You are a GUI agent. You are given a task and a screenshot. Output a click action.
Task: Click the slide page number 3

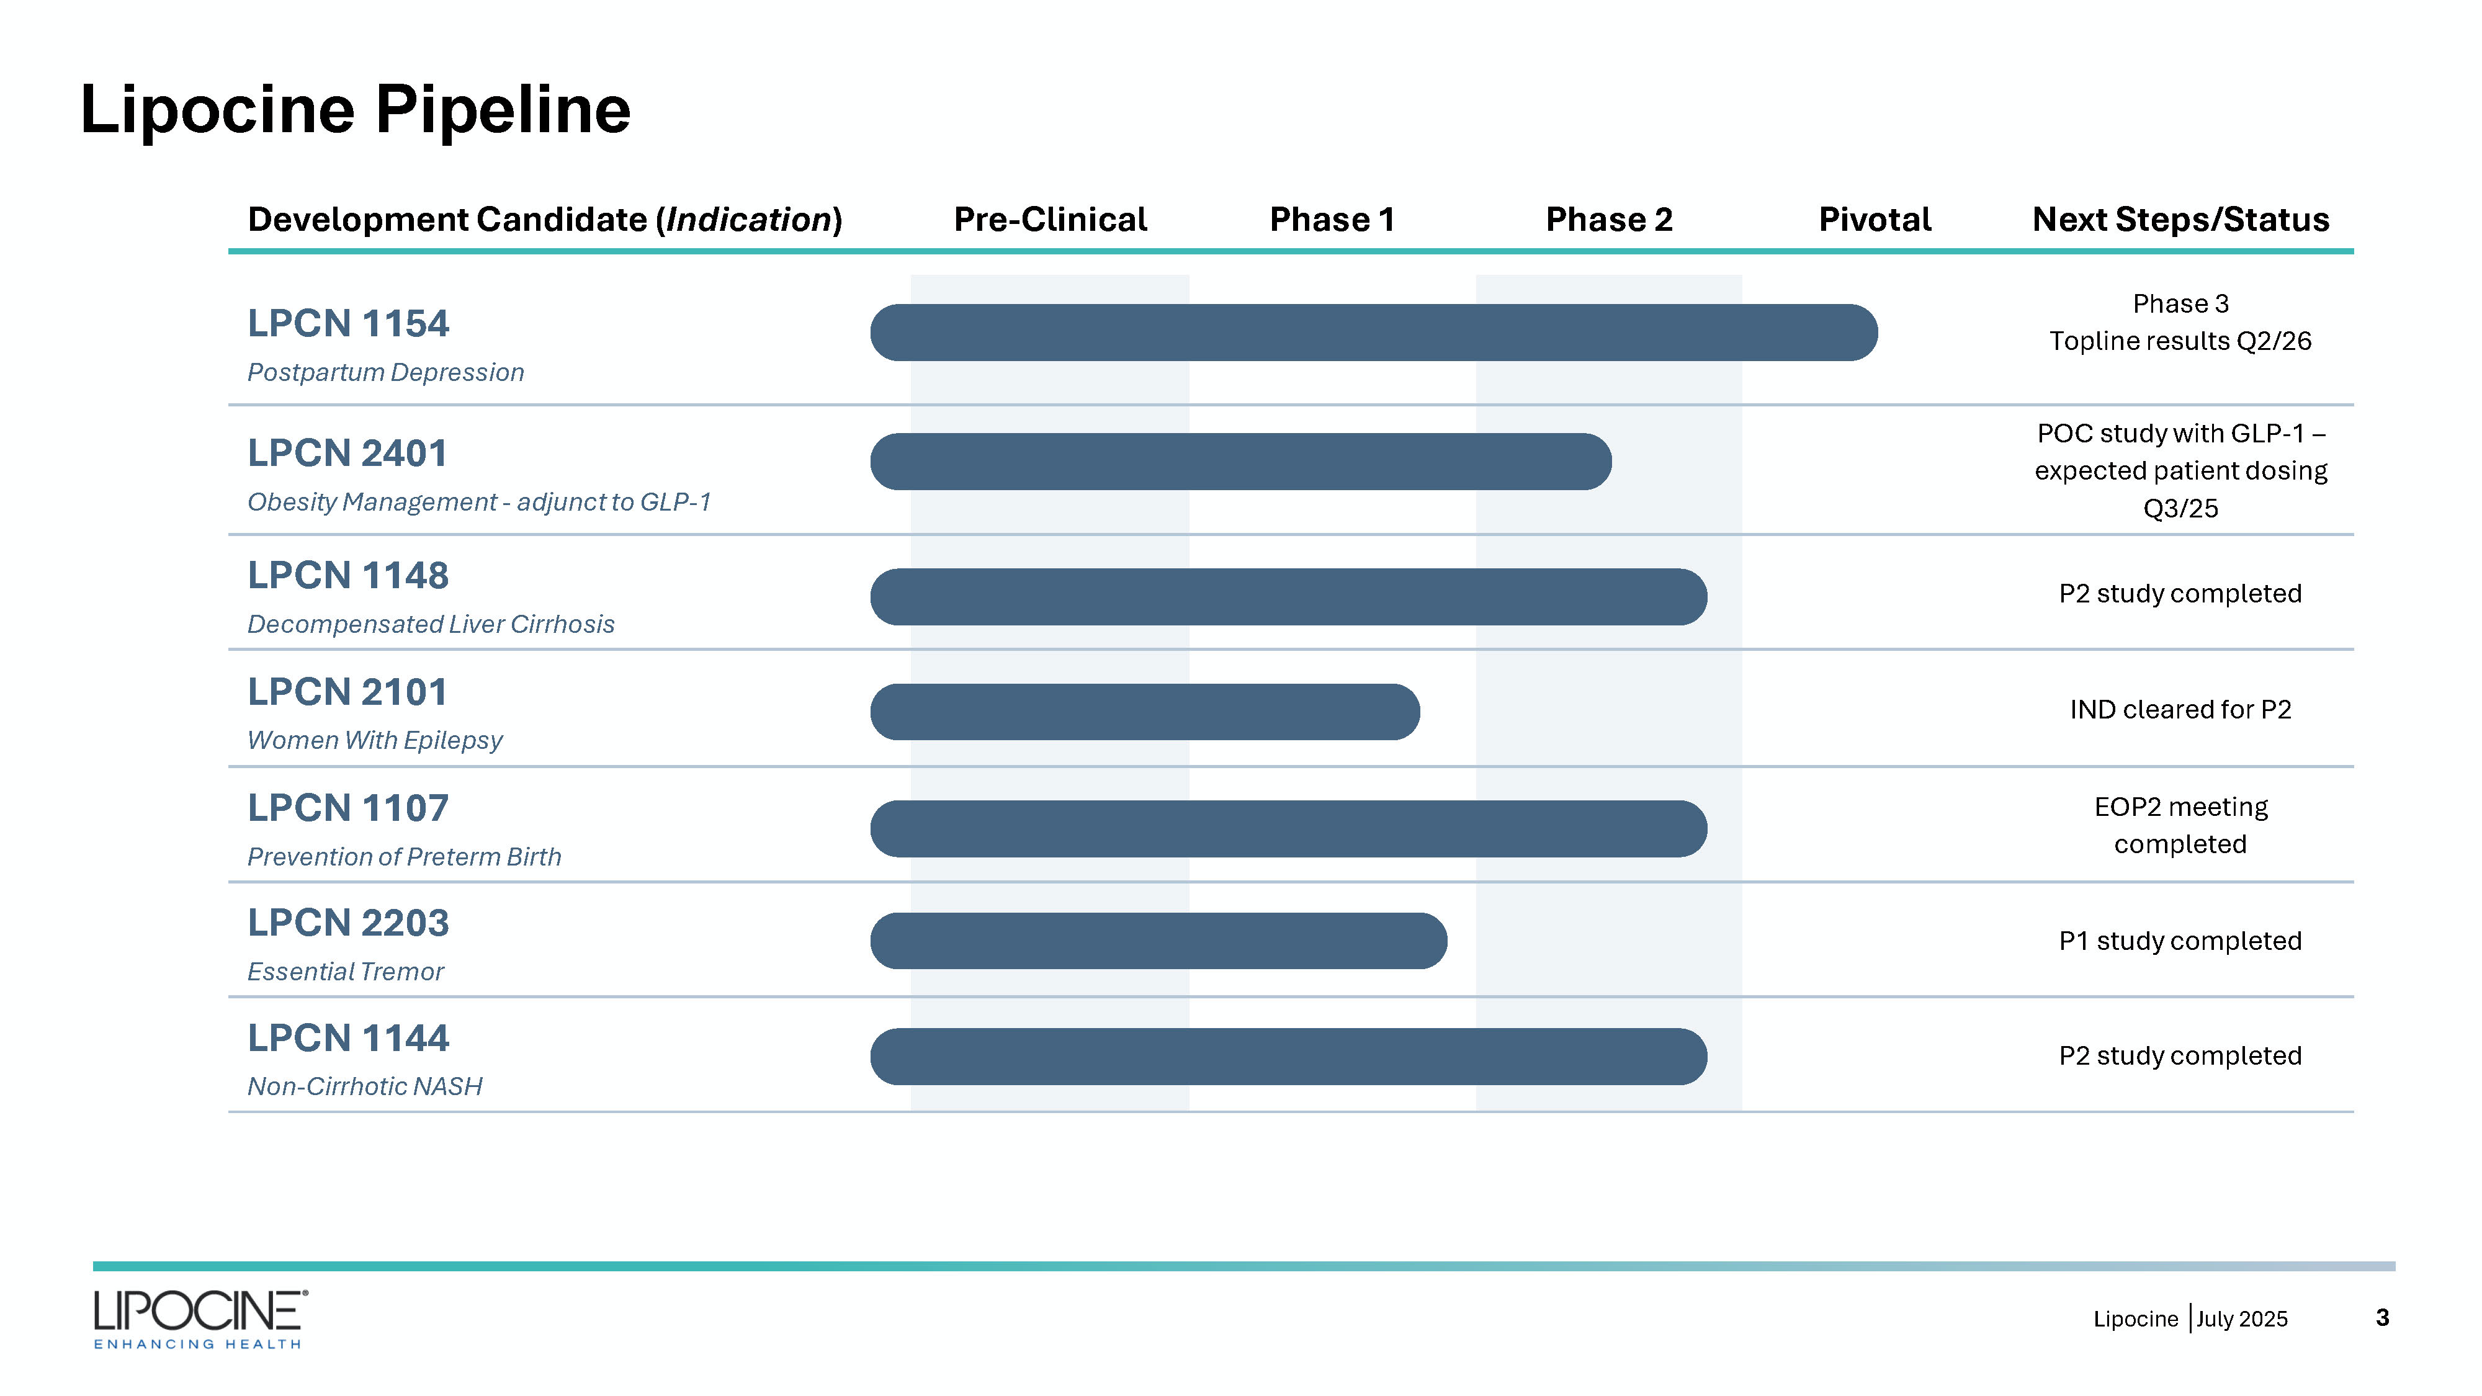[x=2382, y=1317]
